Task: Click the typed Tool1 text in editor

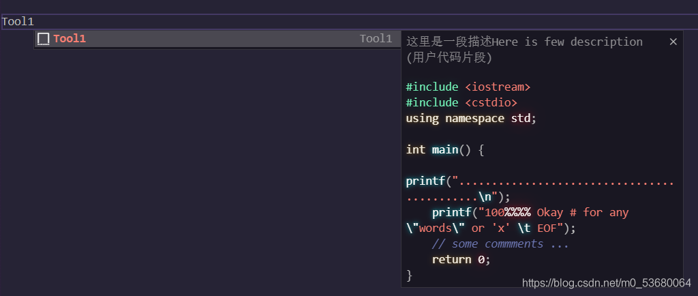Action: click(x=18, y=22)
